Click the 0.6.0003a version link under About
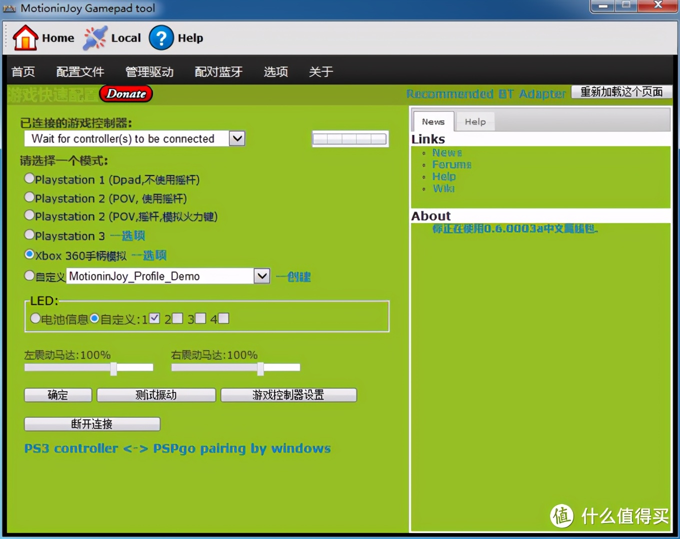The width and height of the screenshot is (680, 539). (x=515, y=228)
